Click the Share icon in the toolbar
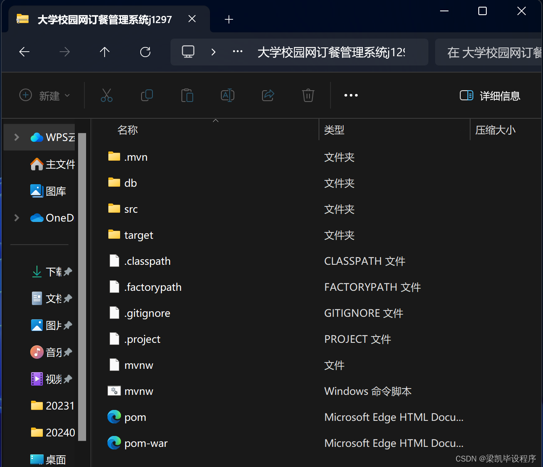543x467 pixels. (268, 95)
